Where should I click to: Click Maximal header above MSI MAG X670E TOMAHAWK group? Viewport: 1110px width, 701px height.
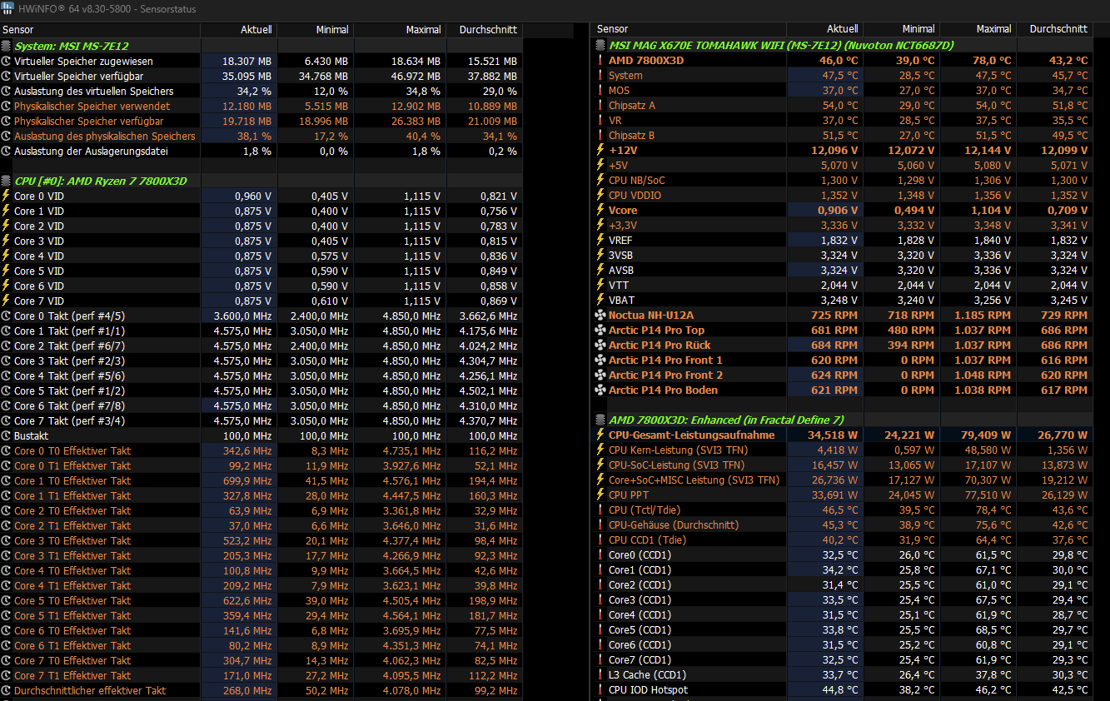[979, 29]
